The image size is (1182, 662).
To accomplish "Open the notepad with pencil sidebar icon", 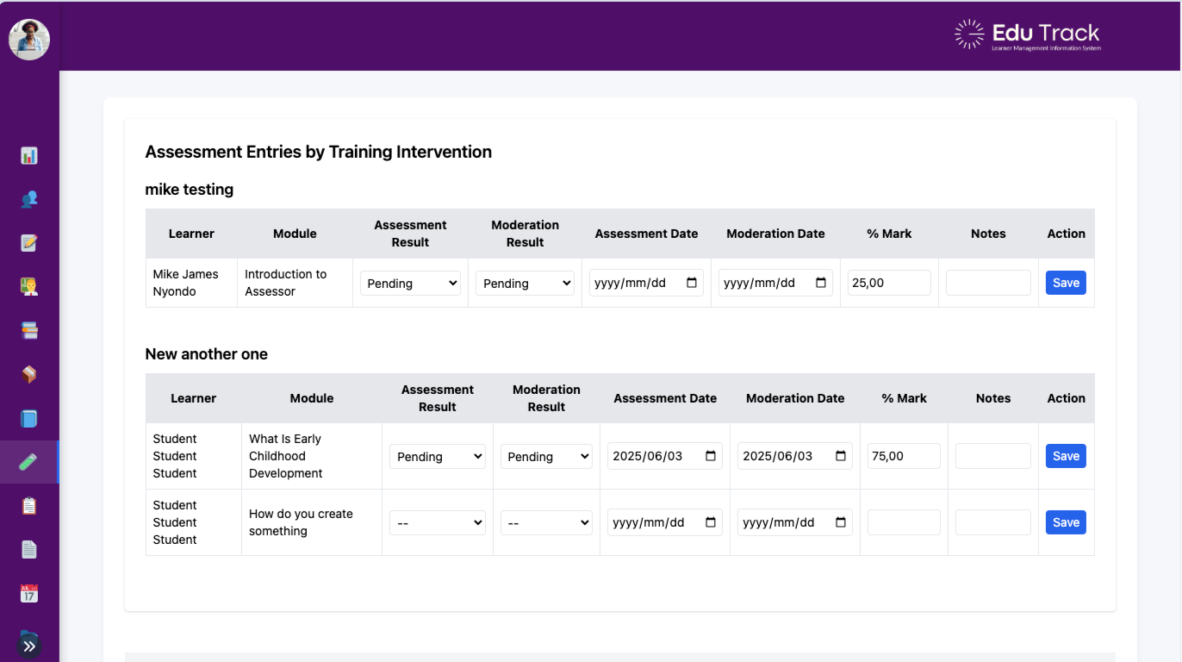I will pos(29,243).
